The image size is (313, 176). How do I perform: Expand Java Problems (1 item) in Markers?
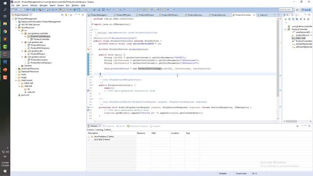(x=89, y=137)
